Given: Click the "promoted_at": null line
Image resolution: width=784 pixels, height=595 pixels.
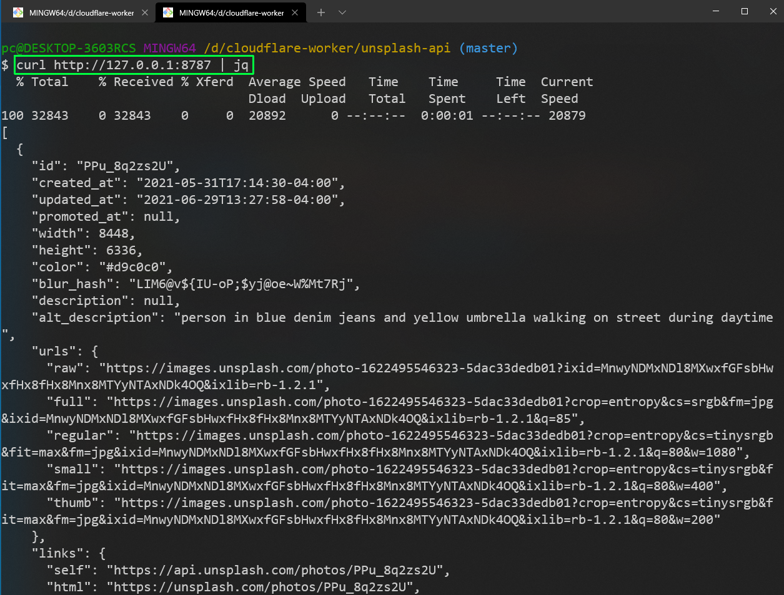Looking at the screenshot, I should pyautogui.click(x=106, y=216).
